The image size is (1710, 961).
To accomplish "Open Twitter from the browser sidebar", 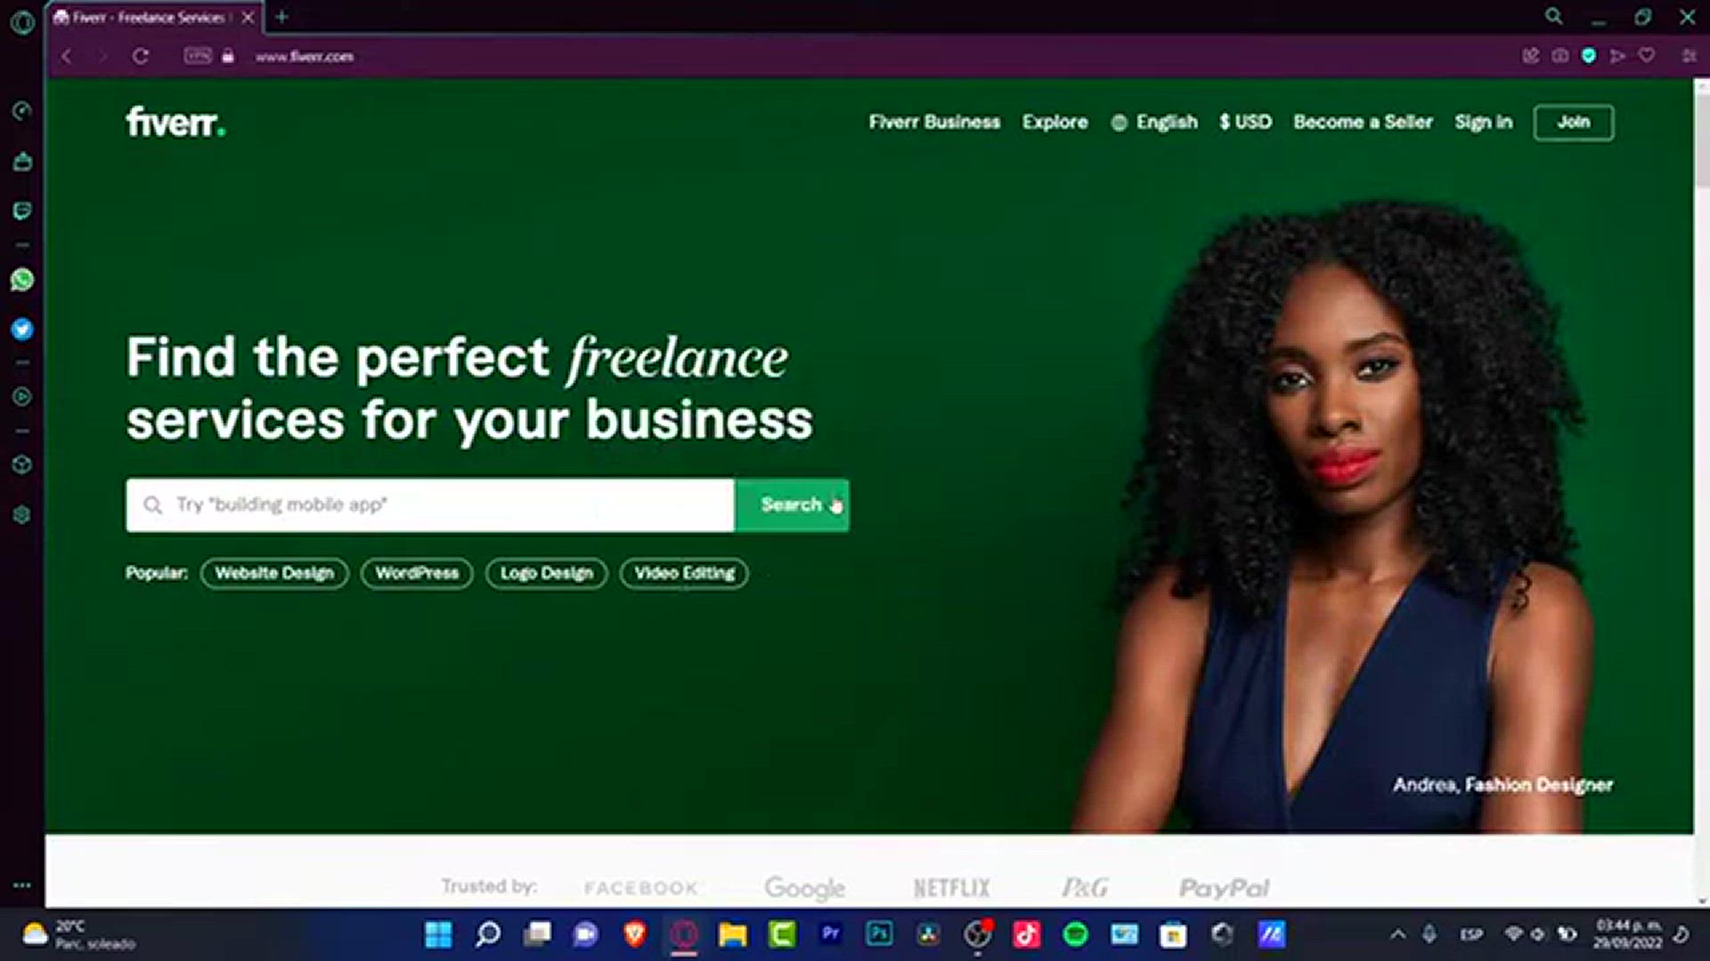I will pos(22,329).
